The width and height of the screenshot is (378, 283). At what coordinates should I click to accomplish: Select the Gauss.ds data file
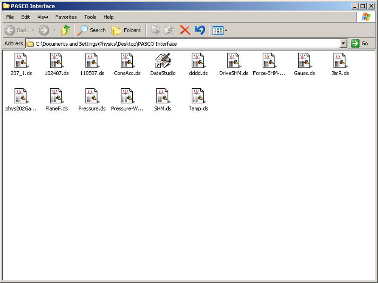pos(304,61)
